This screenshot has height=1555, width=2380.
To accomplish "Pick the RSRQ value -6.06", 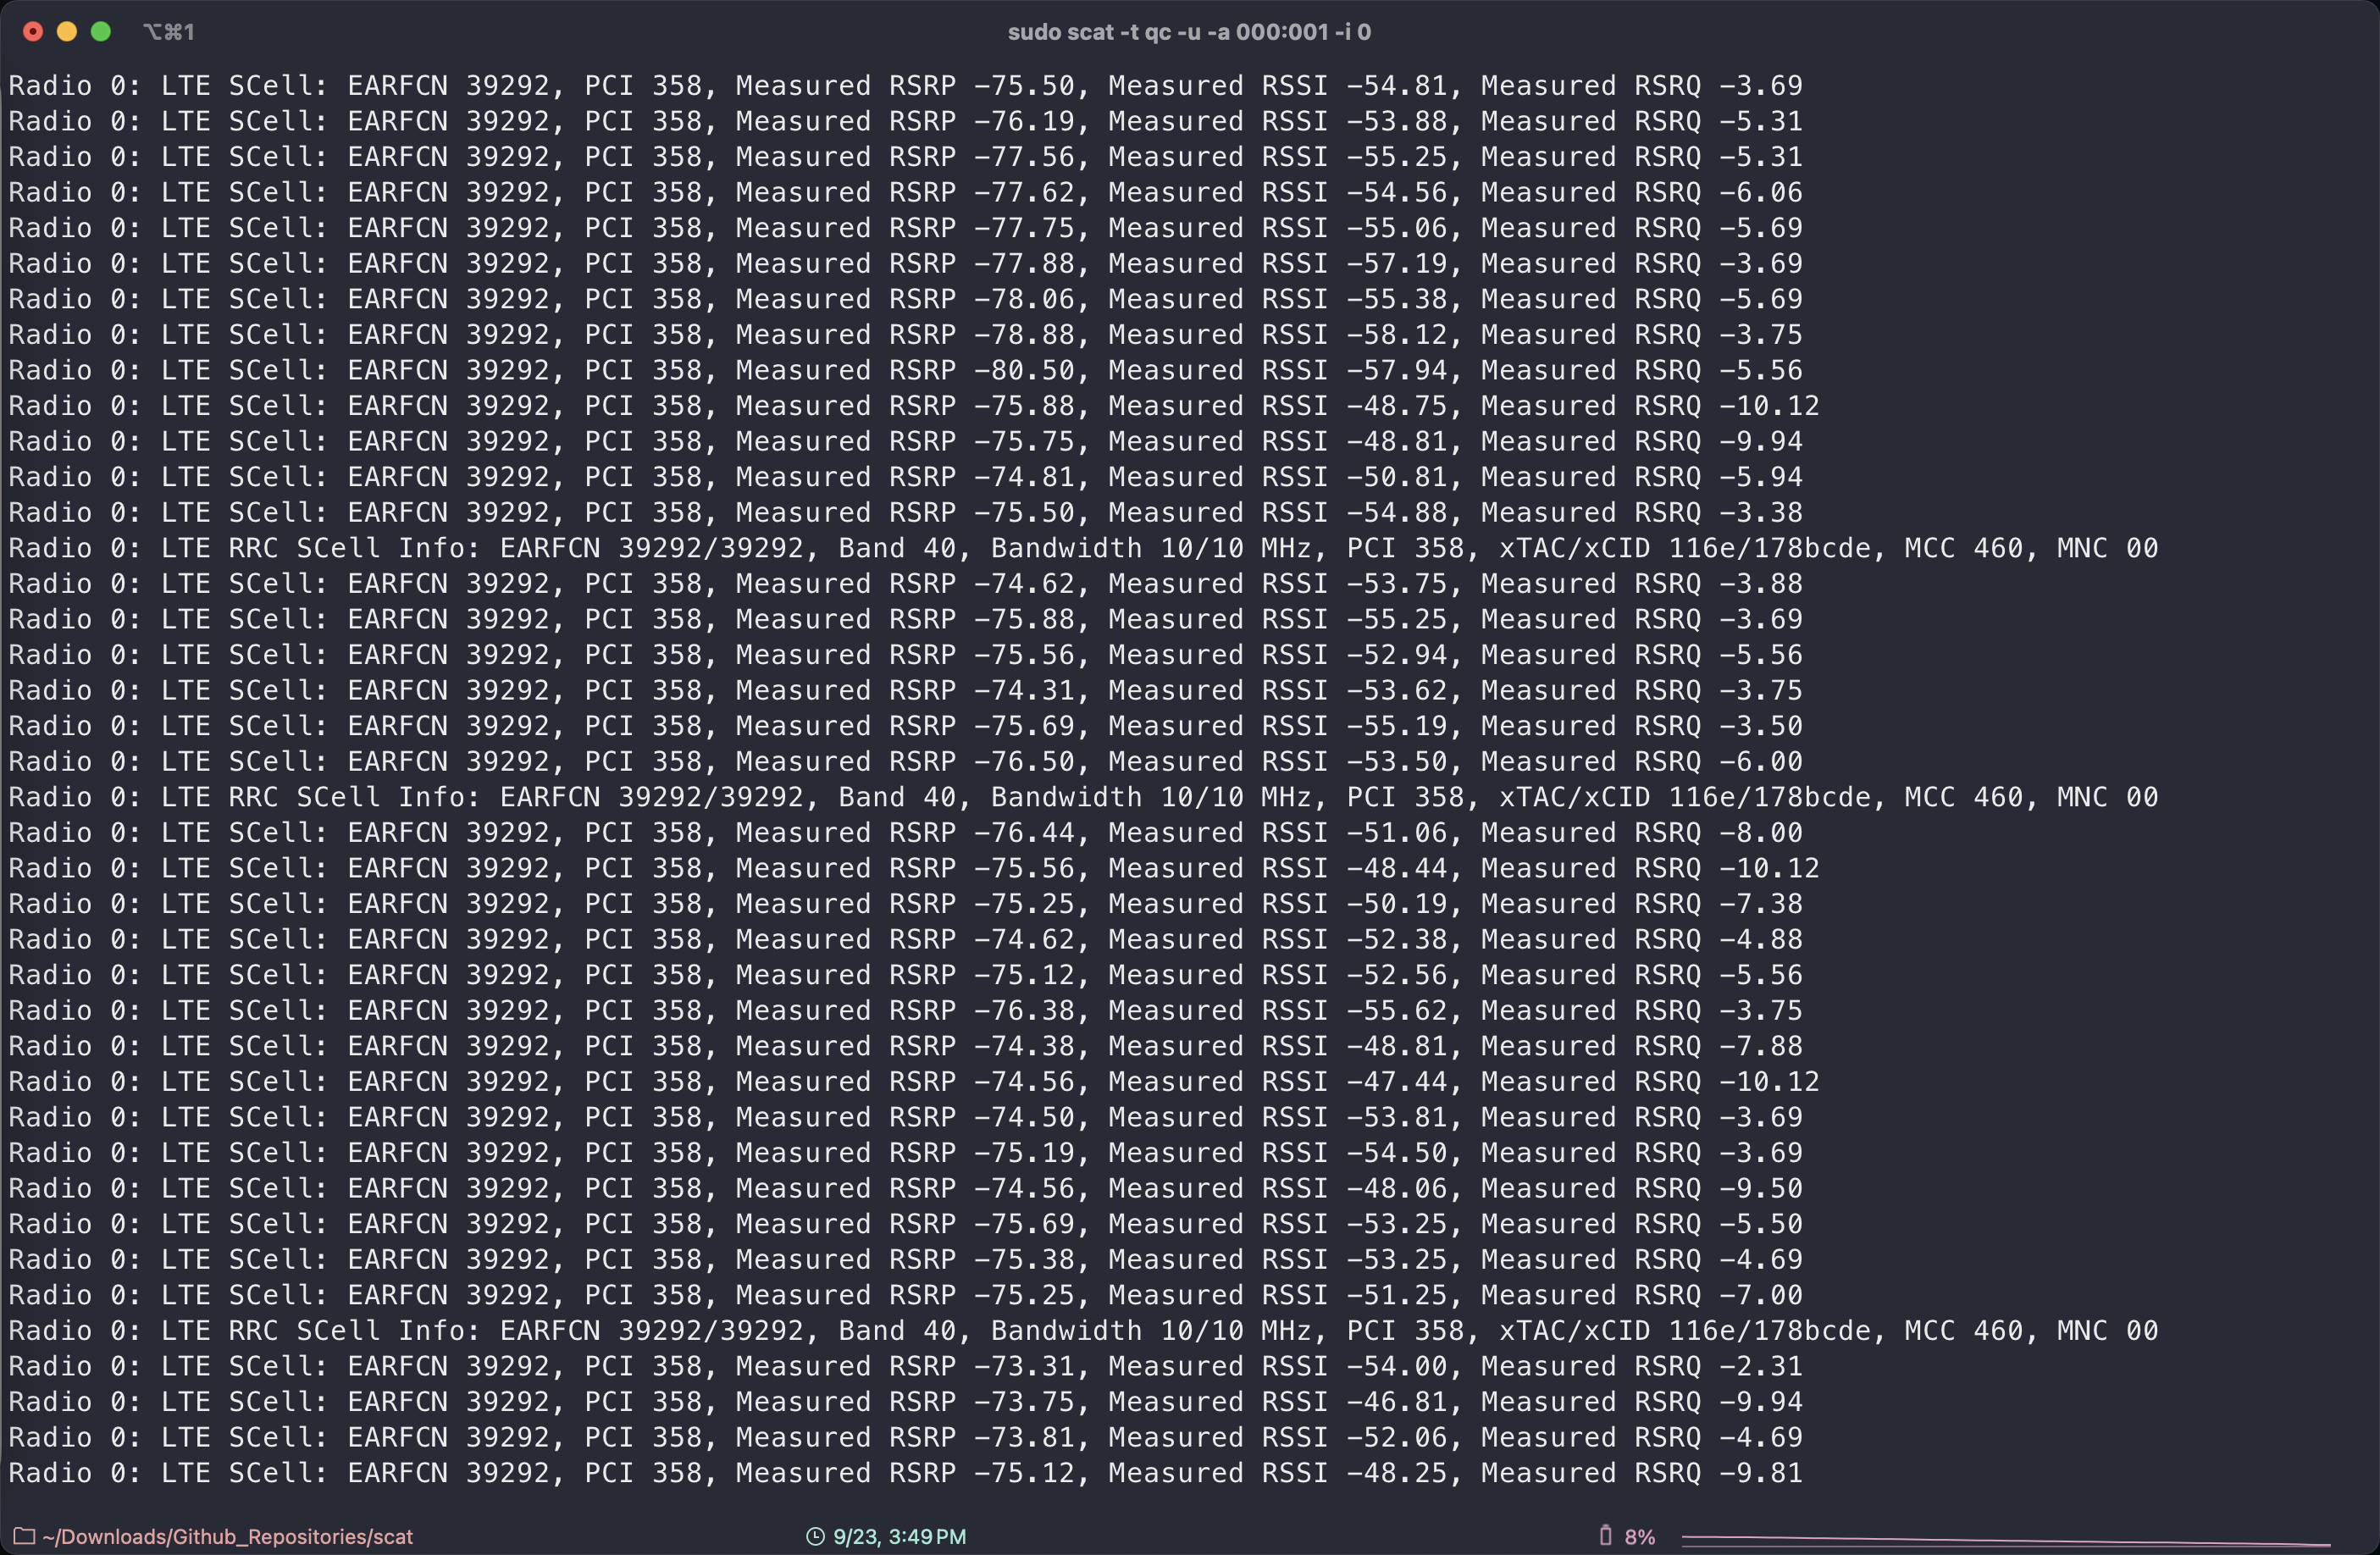I will pos(1761,192).
